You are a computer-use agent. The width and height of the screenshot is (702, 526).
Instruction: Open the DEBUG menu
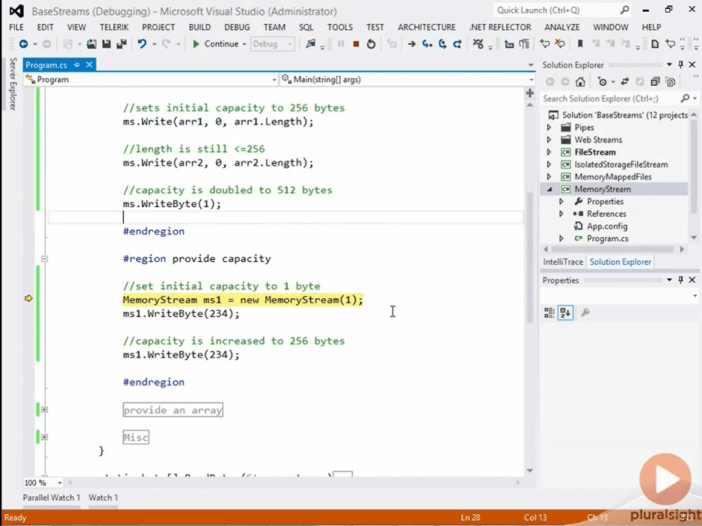point(237,27)
